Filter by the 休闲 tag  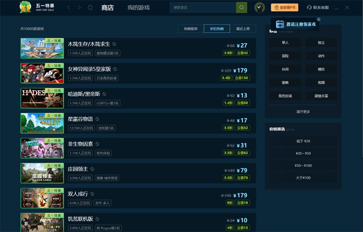[x=285, y=69]
